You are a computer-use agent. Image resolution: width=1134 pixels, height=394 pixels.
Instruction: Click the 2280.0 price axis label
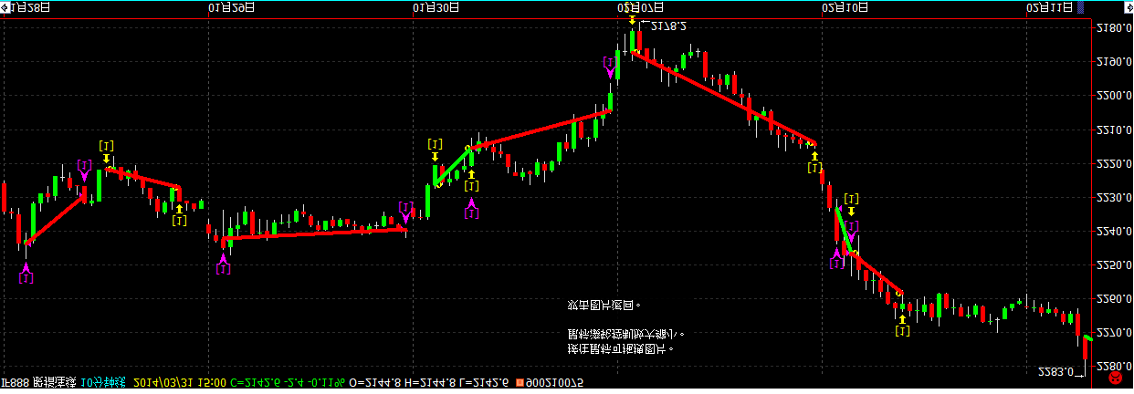pyautogui.click(x=1112, y=366)
